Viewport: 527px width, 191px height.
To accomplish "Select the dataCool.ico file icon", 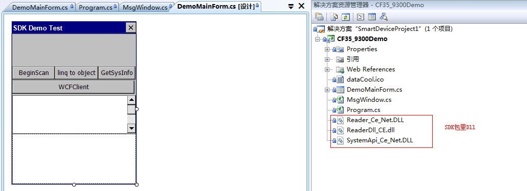I will [340, 80].
